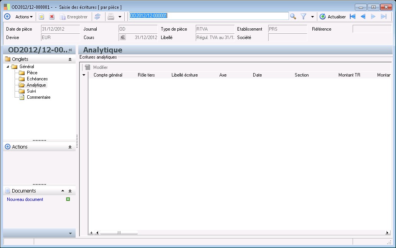The width and height of the screenshot is (396, 248).
Task: Go to the first record
Action: point(353,16)
